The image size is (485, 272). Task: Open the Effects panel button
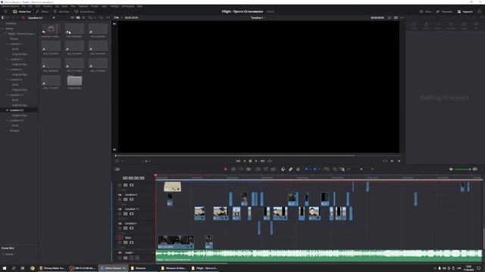[42, 11]
